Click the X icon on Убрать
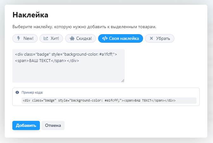The width and height of the screenshot is (213, 143). (151, 39)
